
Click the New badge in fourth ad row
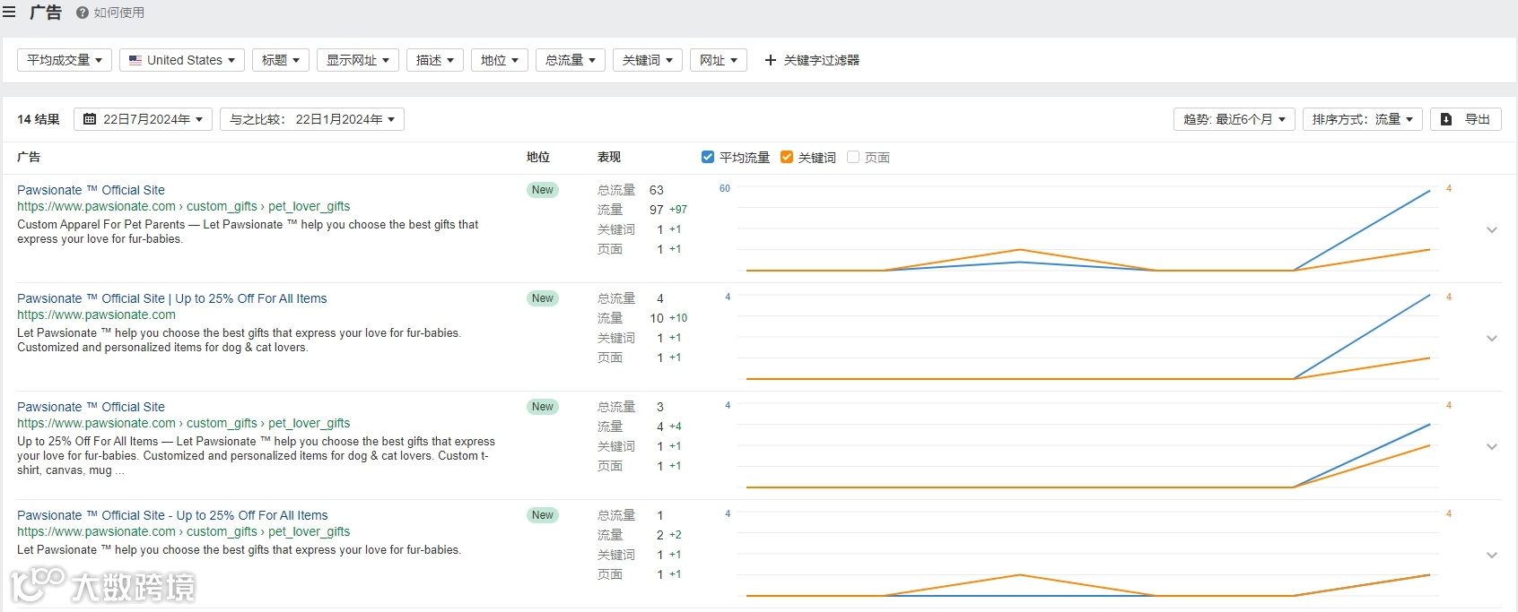tap(543, 515)
